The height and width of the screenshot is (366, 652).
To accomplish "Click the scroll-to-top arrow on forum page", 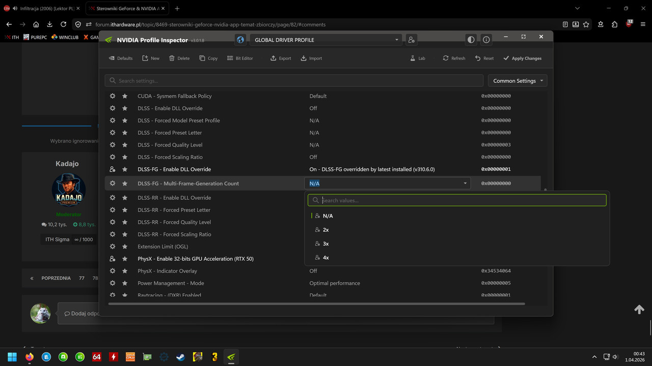I will coord(639,310).
